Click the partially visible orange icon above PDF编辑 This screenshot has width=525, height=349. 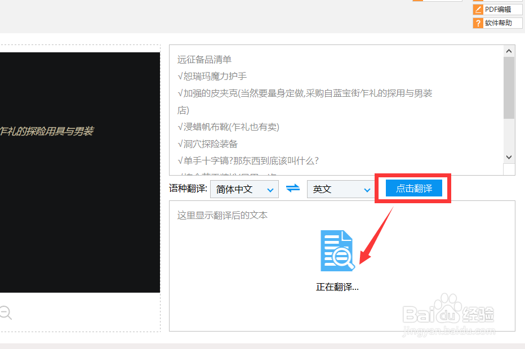pos(478,2)
